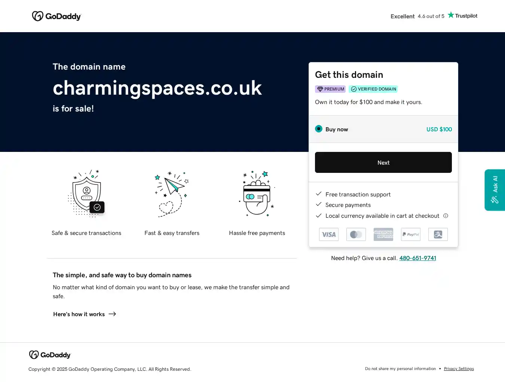Call support via 480-651-9741 link

[417, 258]
